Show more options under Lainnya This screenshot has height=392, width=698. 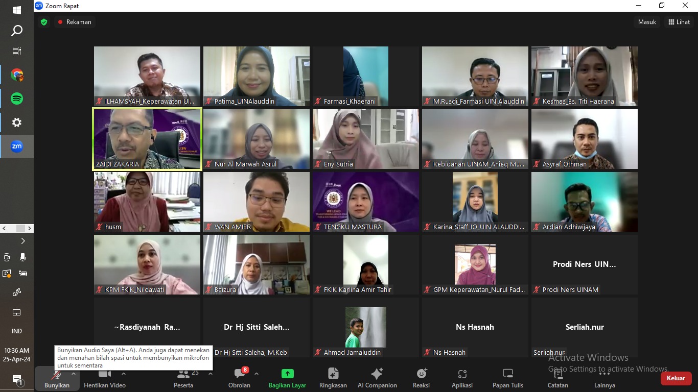pos(604,378)
